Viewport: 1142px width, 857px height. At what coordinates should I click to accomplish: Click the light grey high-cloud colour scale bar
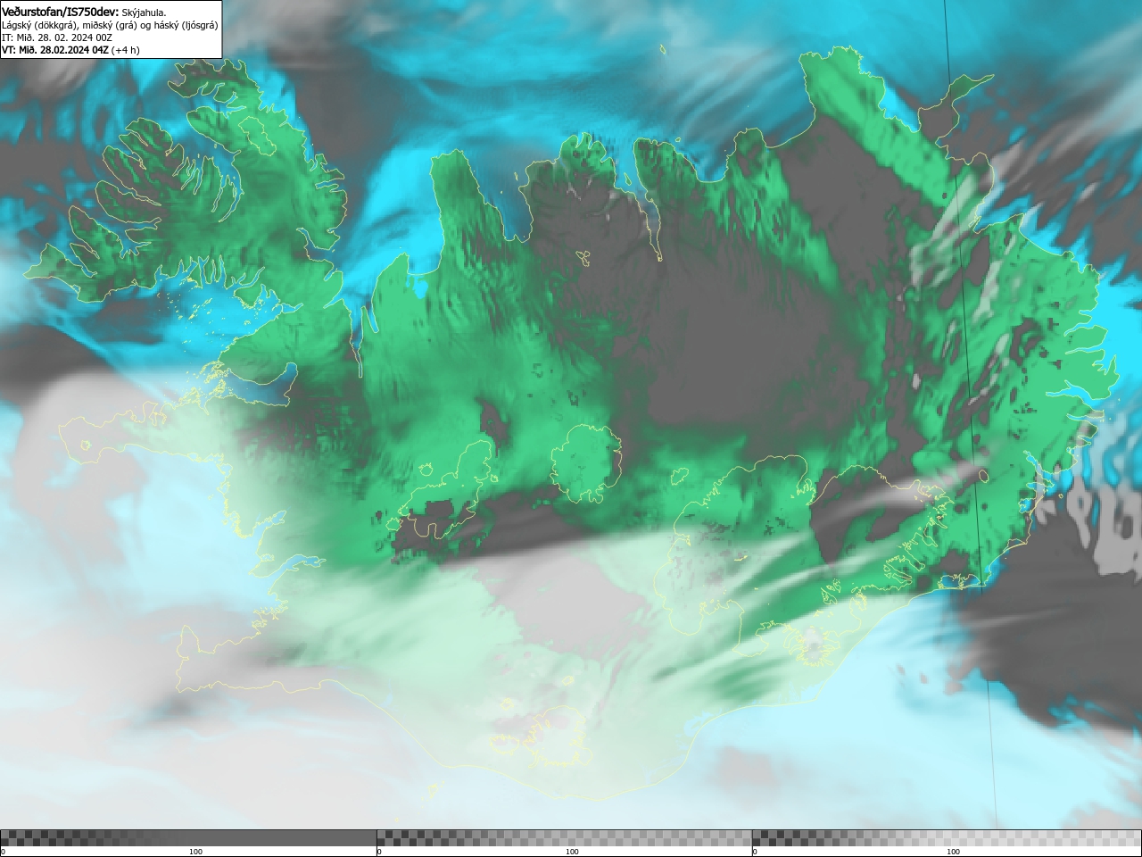click(x=947, y=837)
